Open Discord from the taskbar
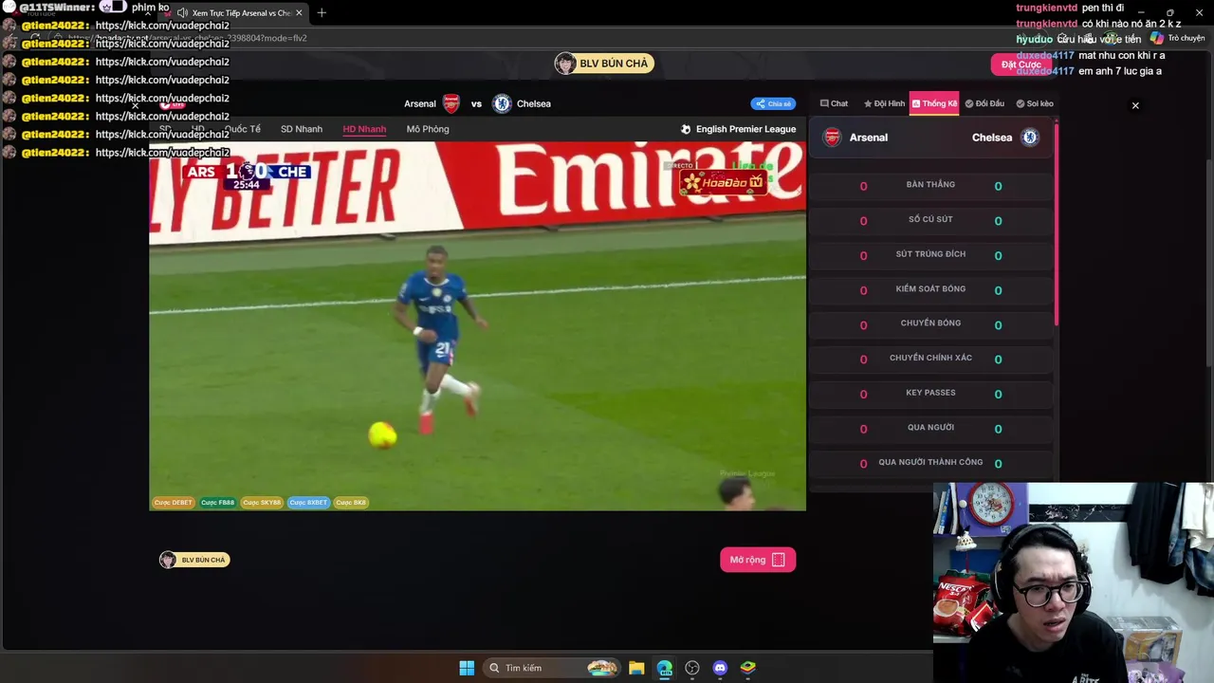 tap(720, 668)
